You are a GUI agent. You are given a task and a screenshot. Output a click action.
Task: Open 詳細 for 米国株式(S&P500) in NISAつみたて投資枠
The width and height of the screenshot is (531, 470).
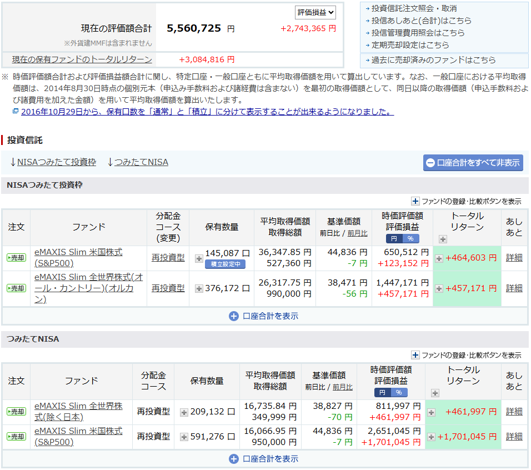[514, 258]
